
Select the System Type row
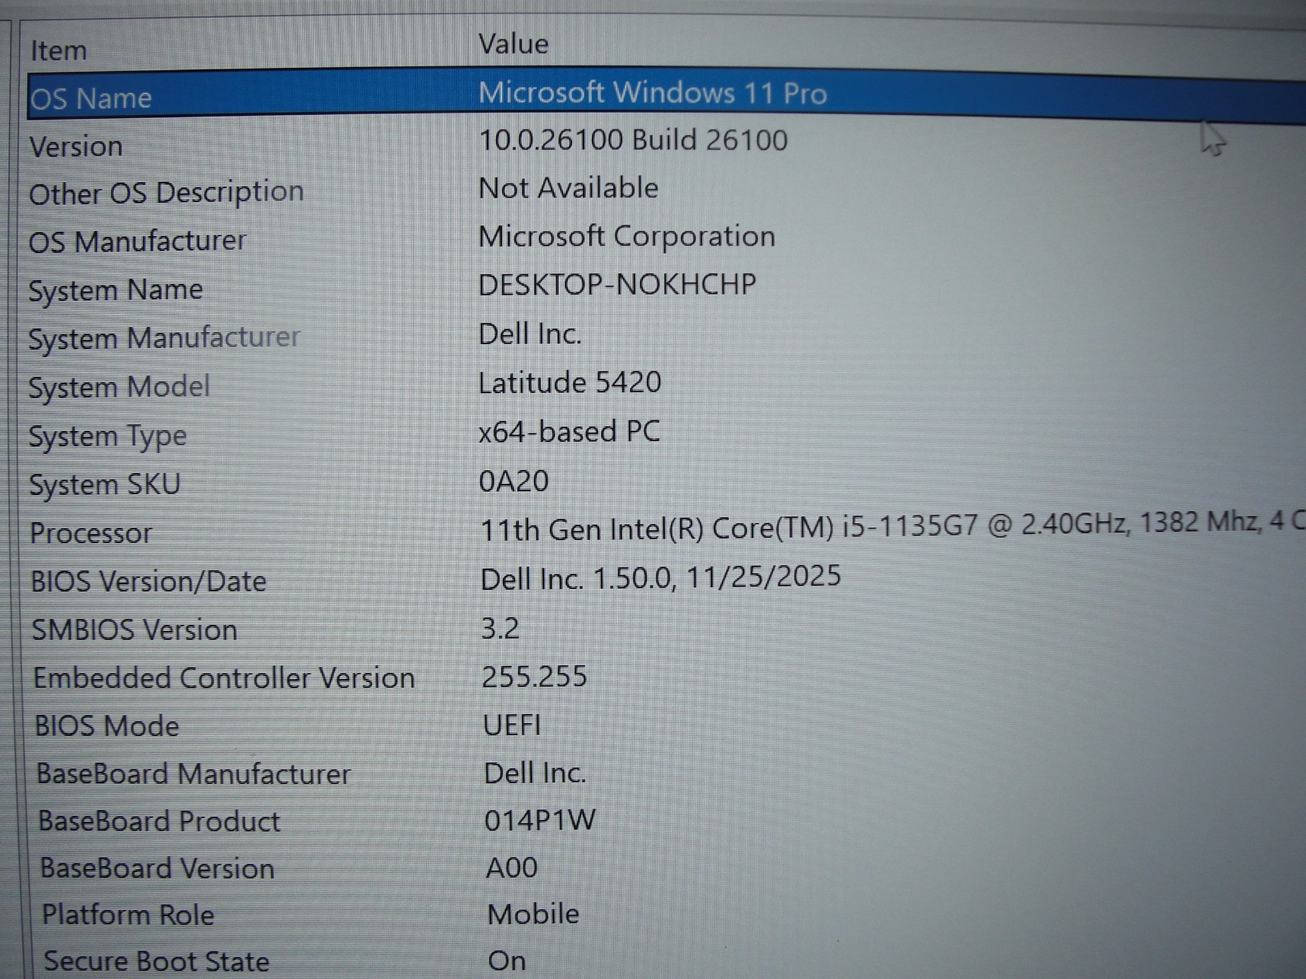tap(108, 437)
